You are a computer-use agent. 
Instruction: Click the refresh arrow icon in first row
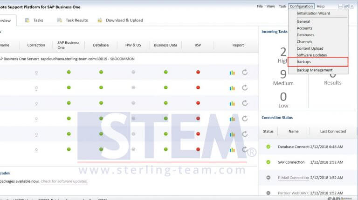click(x=245, y=72)
